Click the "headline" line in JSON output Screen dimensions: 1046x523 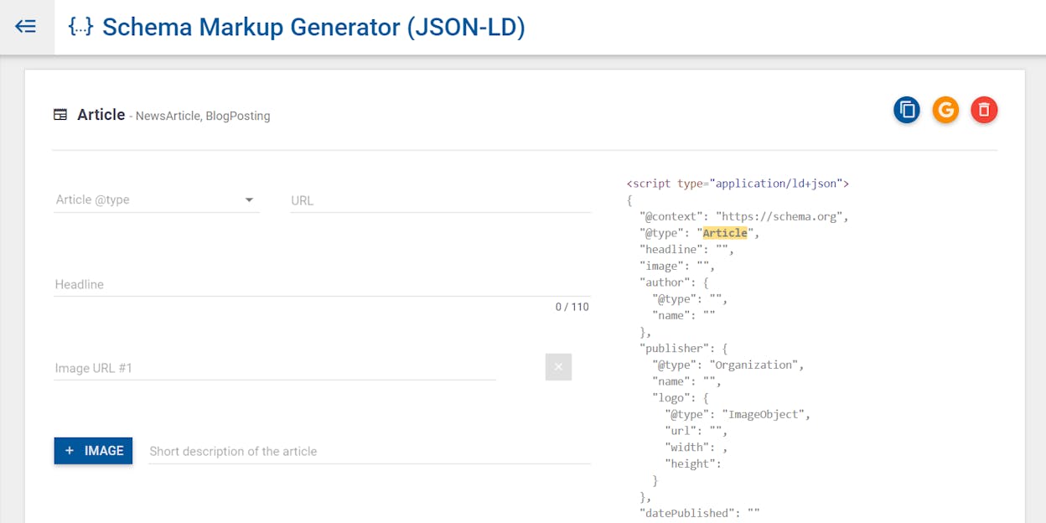(687, 250)
